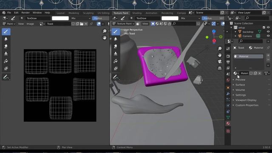Screen dimensions: 272x153
Task: Open Render properties tab
Action: pyautogui.click(x=228, y=56)
